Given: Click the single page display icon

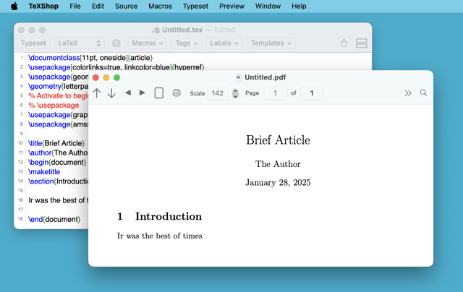Looking at the screenshot, I should click(159, 93).
